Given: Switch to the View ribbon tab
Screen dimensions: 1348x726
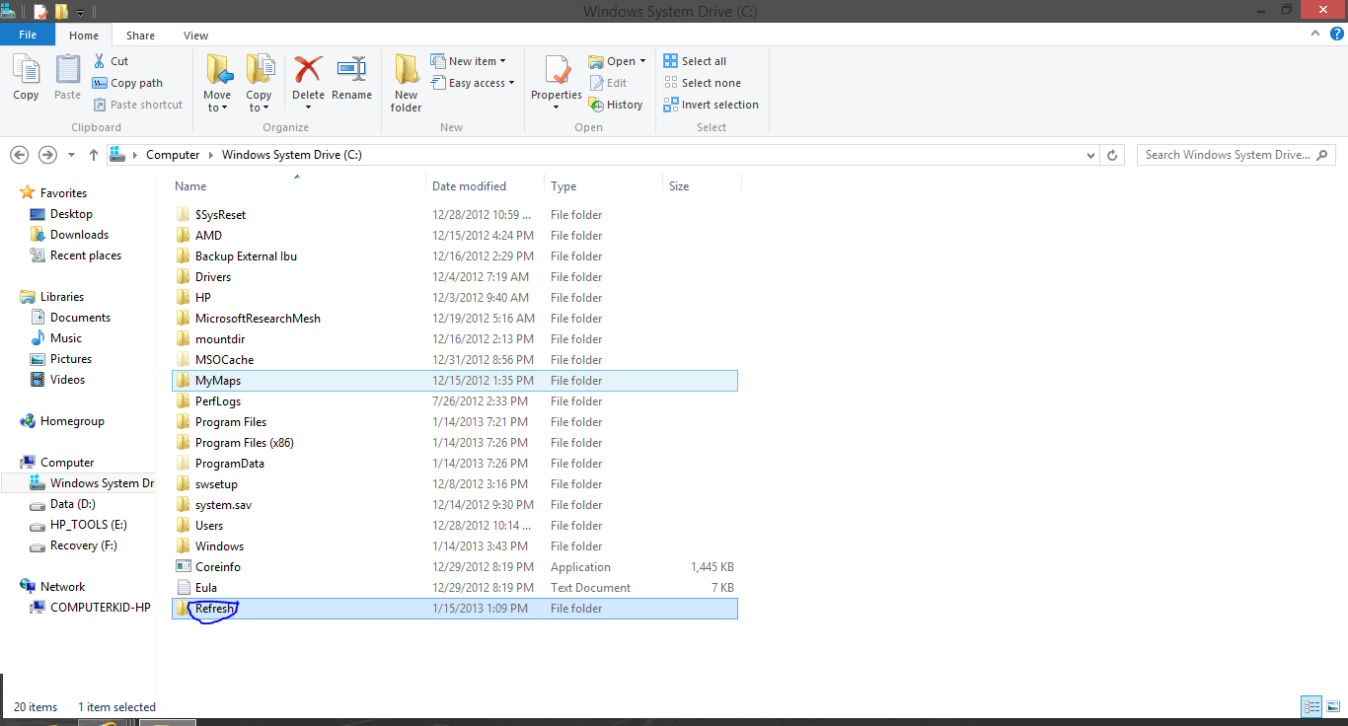Looking at the screenshot, I should pos(195,36).
